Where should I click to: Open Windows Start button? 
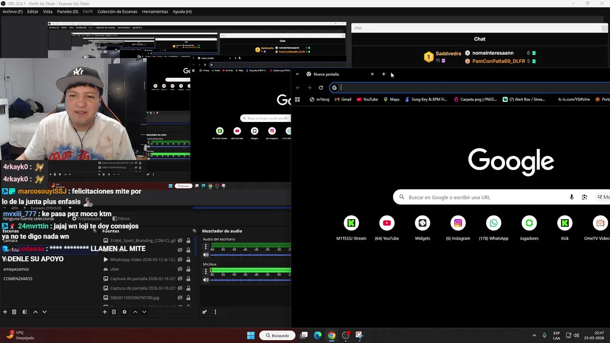tap(251, 335)
